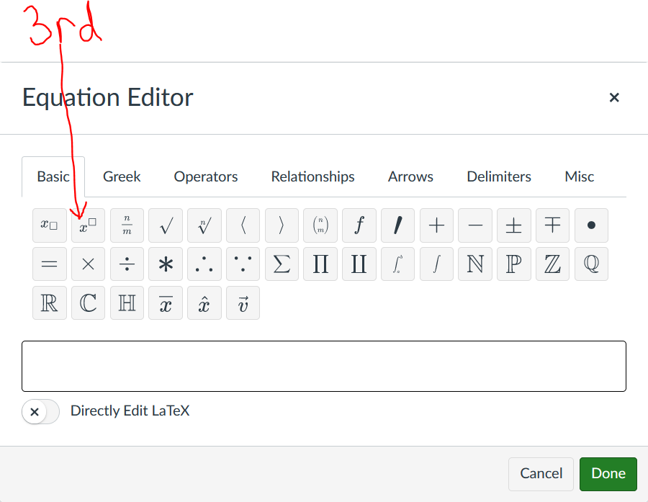The width and height of the screenshot is (648, 502).
Task: Switch to the Delimiters tab
Action: coord(499,176)
